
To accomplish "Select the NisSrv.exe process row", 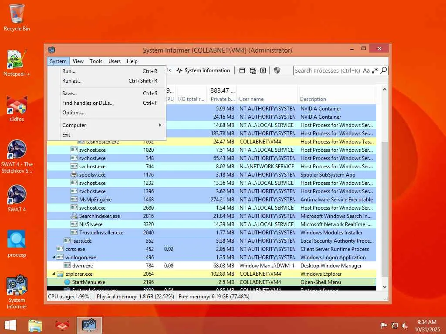I will (212, 224).
